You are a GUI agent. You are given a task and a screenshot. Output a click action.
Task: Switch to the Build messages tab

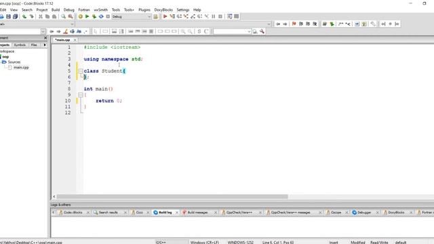[197, 212]
